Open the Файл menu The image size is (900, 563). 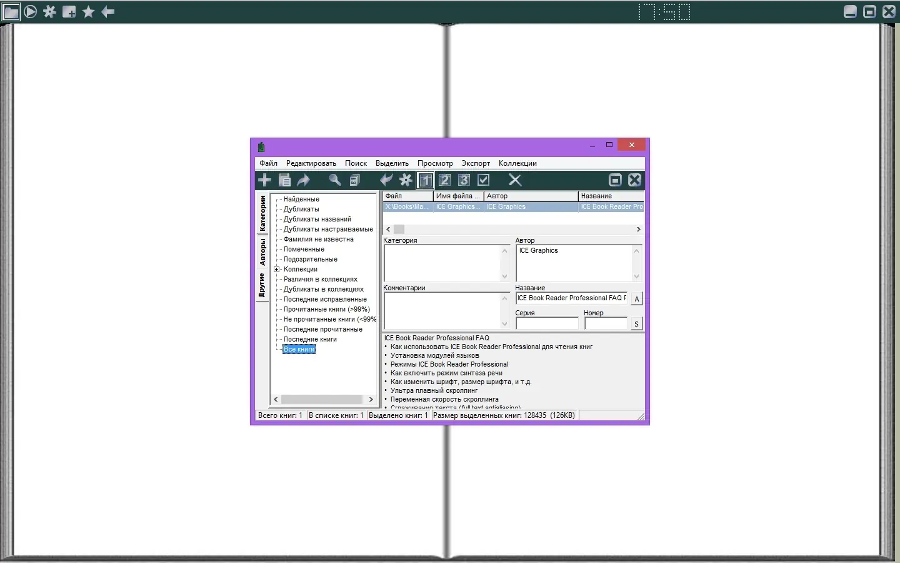pos(269,163)
